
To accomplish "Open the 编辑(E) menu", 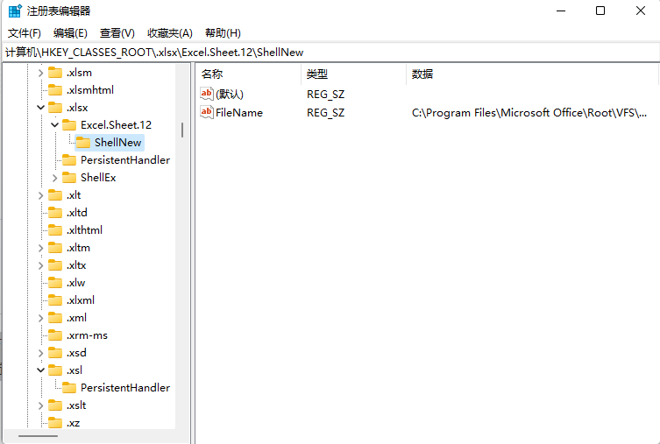I will [x=70, y=33].
